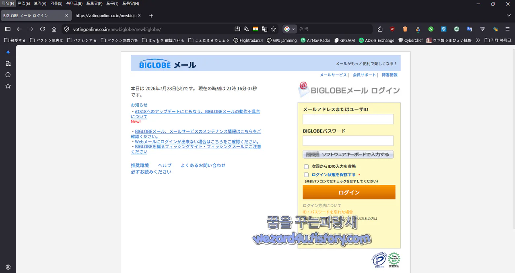Open the はっきり 認識させる bookmark folder
515x273 pixels.
tap(163, 40)
